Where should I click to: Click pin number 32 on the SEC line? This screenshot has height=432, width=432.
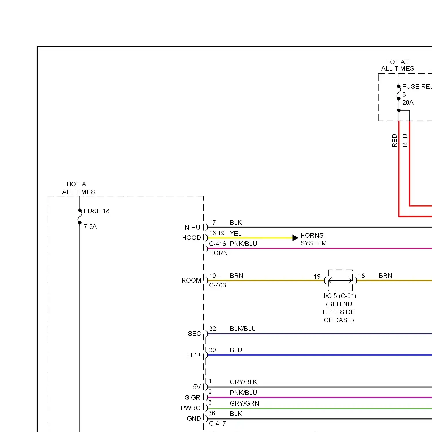point(213,329)
